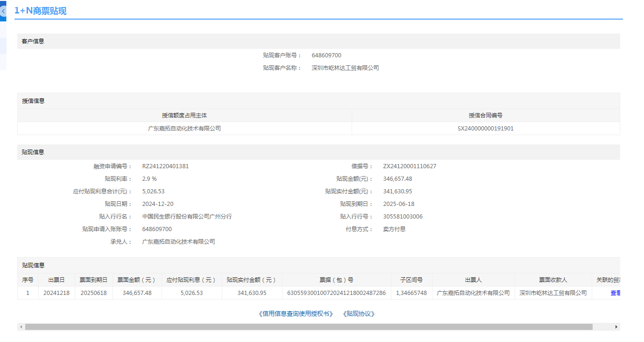Click the credit contract number SX240000000191901
644x342 pixels.
(x=485, y=129)
